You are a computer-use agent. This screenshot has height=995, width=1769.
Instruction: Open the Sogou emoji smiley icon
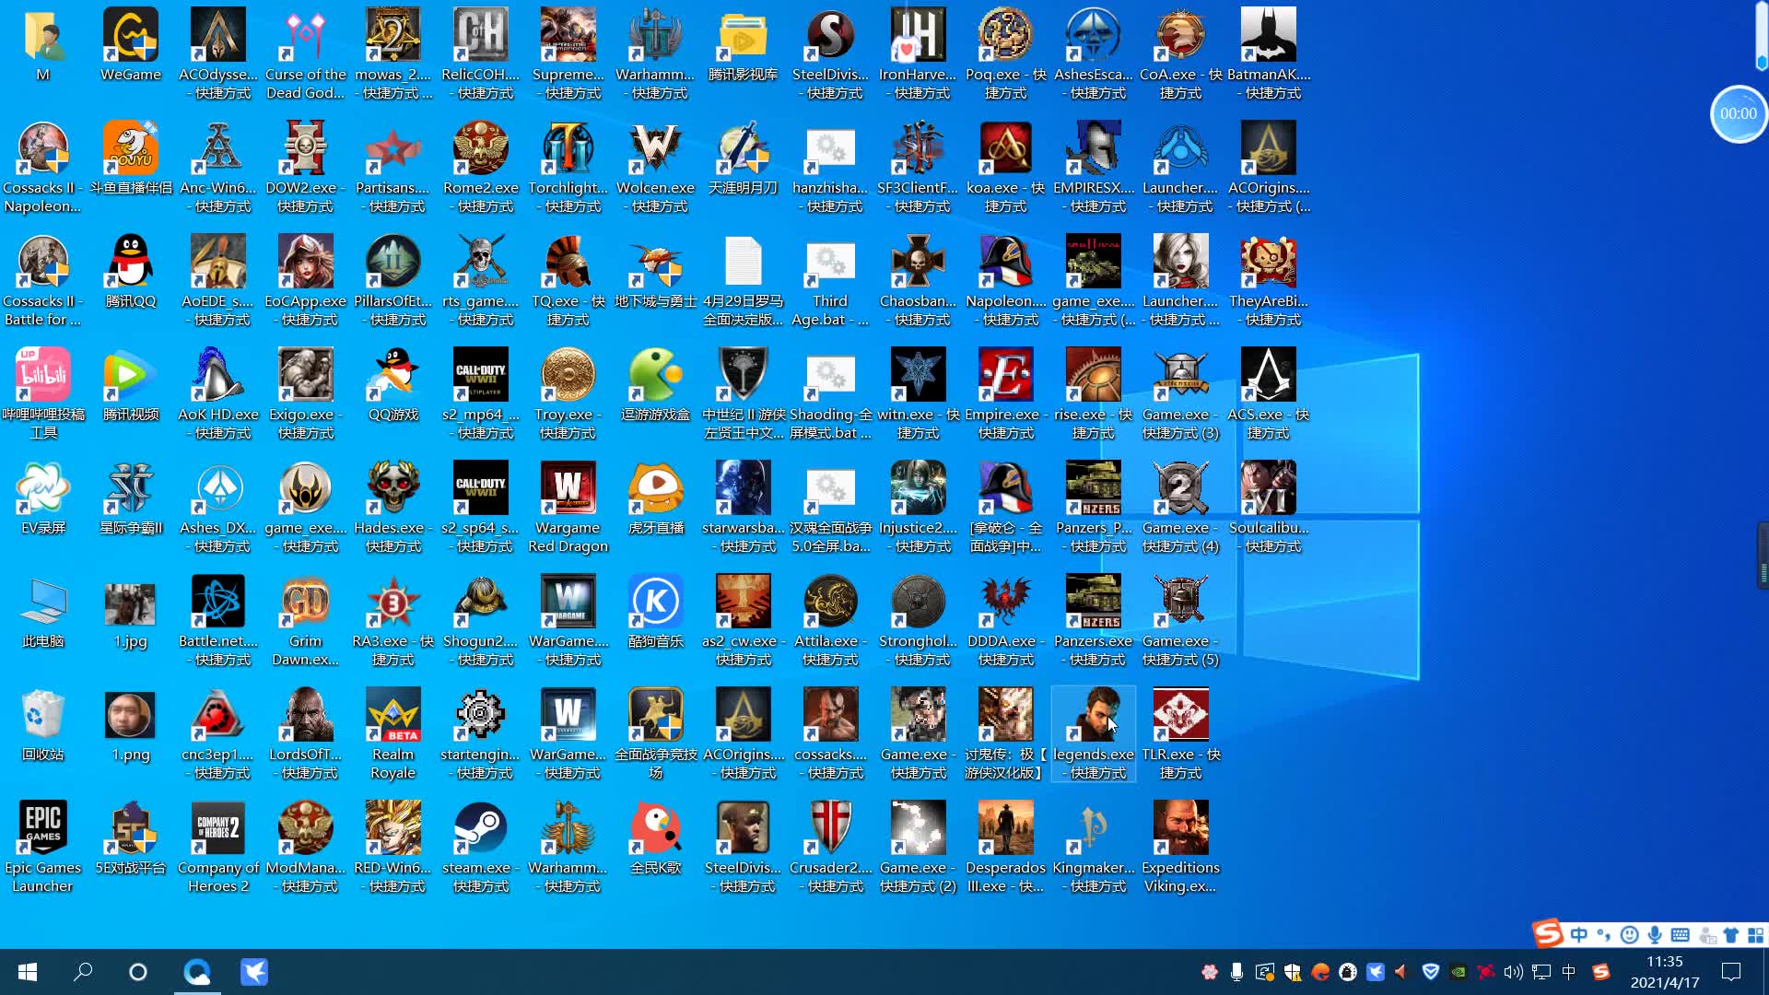(x=1630, y=935)
